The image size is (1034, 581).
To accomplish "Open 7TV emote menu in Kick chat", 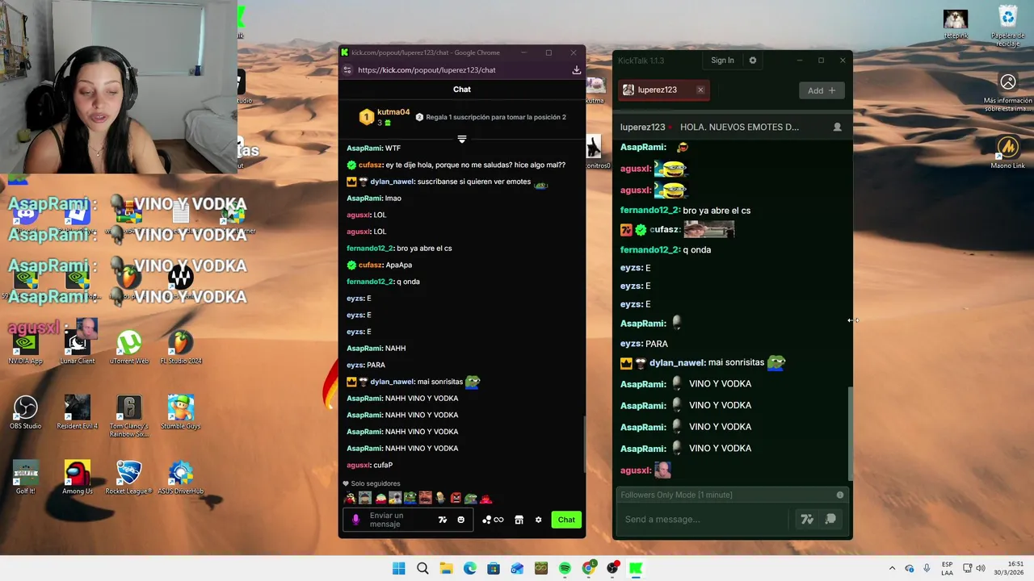I will coord(443,520).
